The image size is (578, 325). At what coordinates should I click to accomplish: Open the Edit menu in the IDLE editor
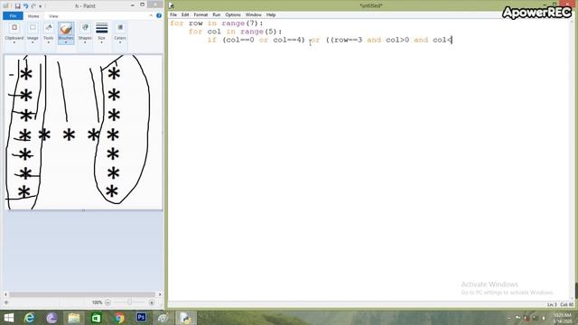click(185, 14)
